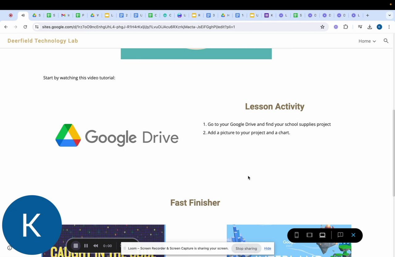Open the Caught in the Code thumbnail

(x=103, y=241)
